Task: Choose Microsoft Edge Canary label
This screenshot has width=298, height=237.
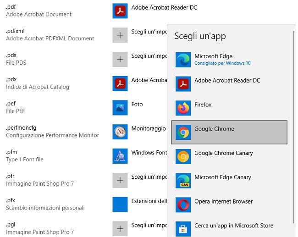Action: pos(223,177)
